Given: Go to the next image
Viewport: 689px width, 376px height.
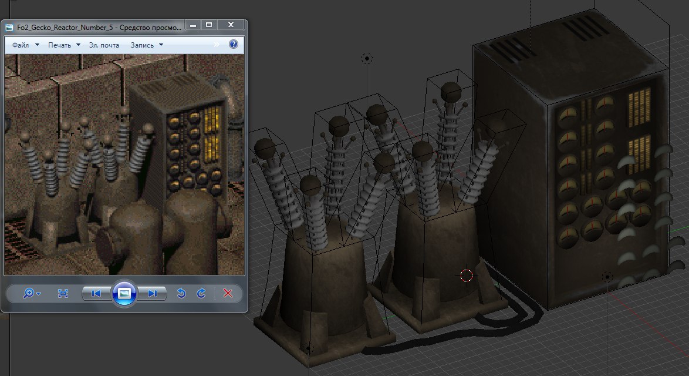Looking at the screenshot, I should coord(153,293).
